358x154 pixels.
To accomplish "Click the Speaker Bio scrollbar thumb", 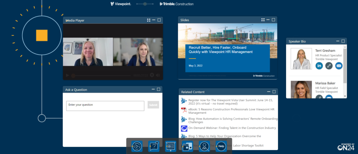I will pos(345,66).
